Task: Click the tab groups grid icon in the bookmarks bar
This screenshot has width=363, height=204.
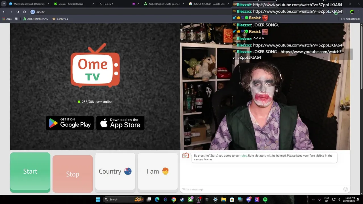Action: click(16, 19)
